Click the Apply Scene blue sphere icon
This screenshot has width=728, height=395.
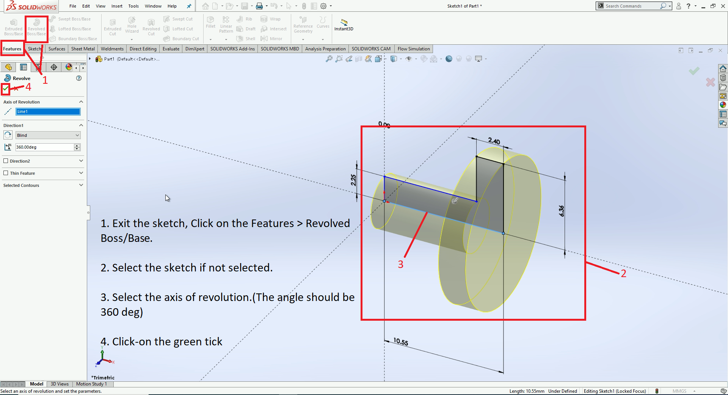(449, 59)
